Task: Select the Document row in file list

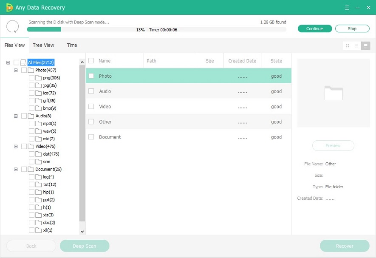Action: pos(189,137)
